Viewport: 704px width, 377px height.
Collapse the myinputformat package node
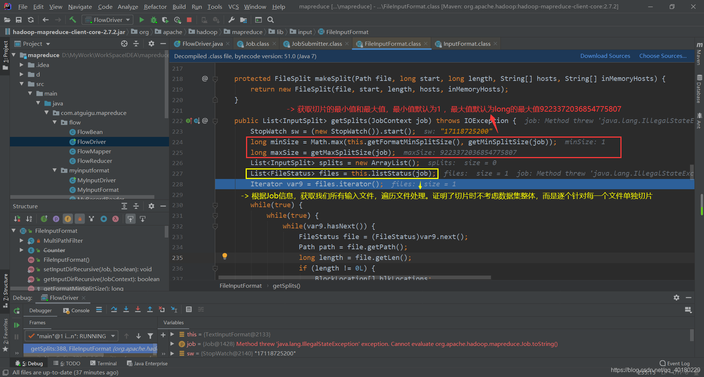(55, 170)
